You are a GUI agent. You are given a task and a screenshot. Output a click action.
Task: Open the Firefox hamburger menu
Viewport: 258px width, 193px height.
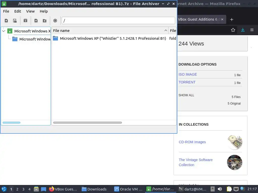click(252, 30)
